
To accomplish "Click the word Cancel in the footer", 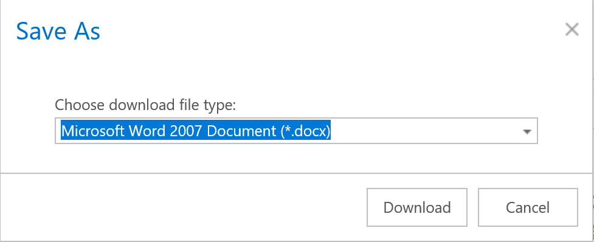I will click(x=528, y=207).
